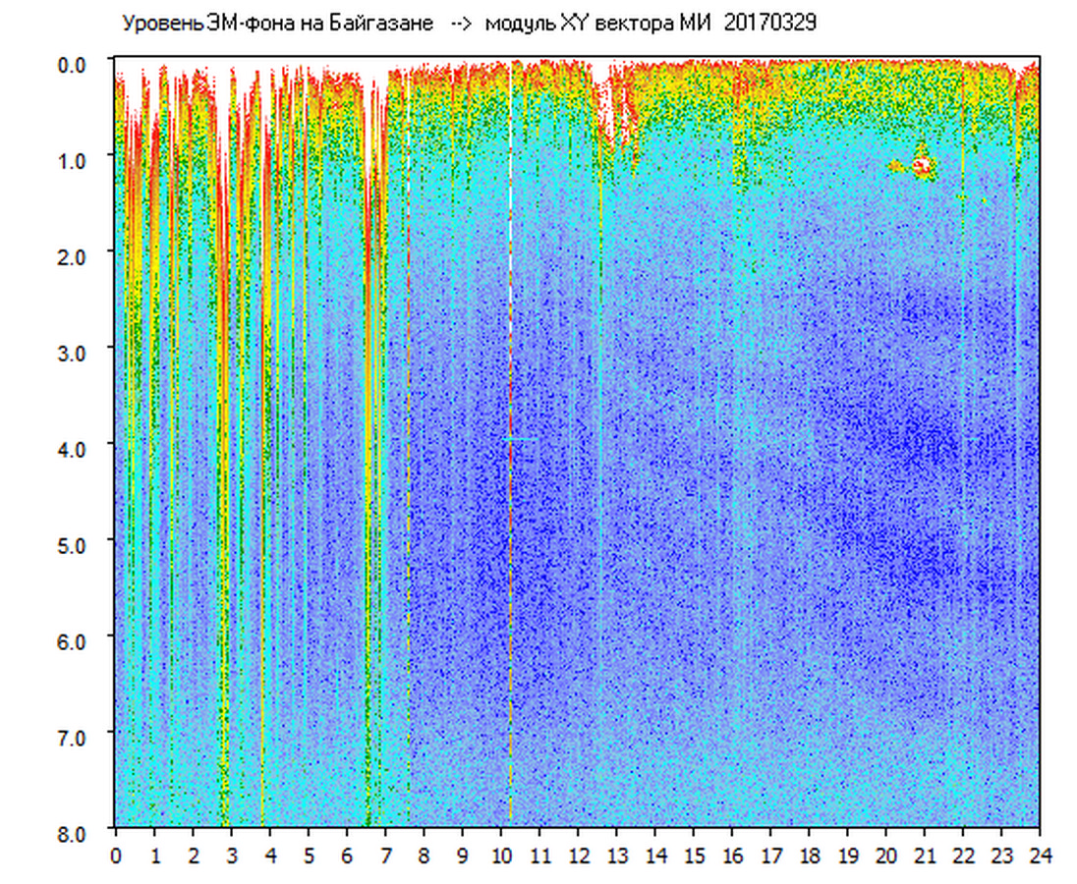Viewport: 1077px width, 884px height.
Task: Click the hour 12 label on horizontal axis
Action: (x=578, y=856)
